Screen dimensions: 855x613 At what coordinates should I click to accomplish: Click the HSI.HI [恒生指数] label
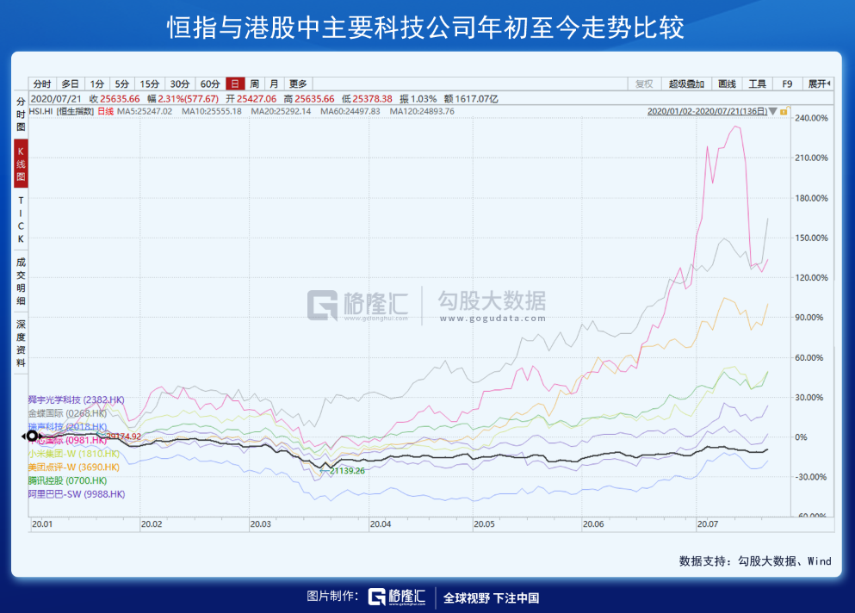pos(61,111)
